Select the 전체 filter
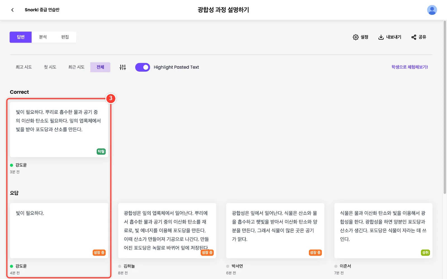447x279 pixels. [100, 67]
